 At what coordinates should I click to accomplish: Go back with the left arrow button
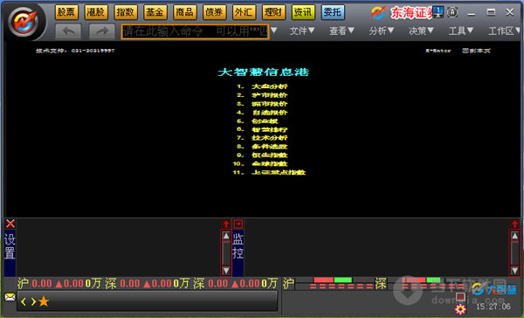point(68,31)
